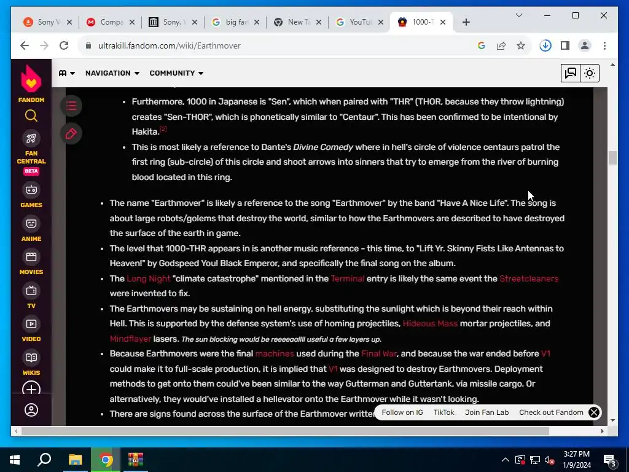Open the Mindflayer link

[x=130, y=339]
